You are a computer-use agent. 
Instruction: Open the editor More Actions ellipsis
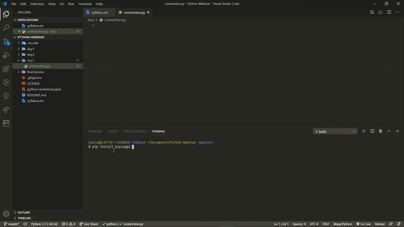[x=398, y=13]
